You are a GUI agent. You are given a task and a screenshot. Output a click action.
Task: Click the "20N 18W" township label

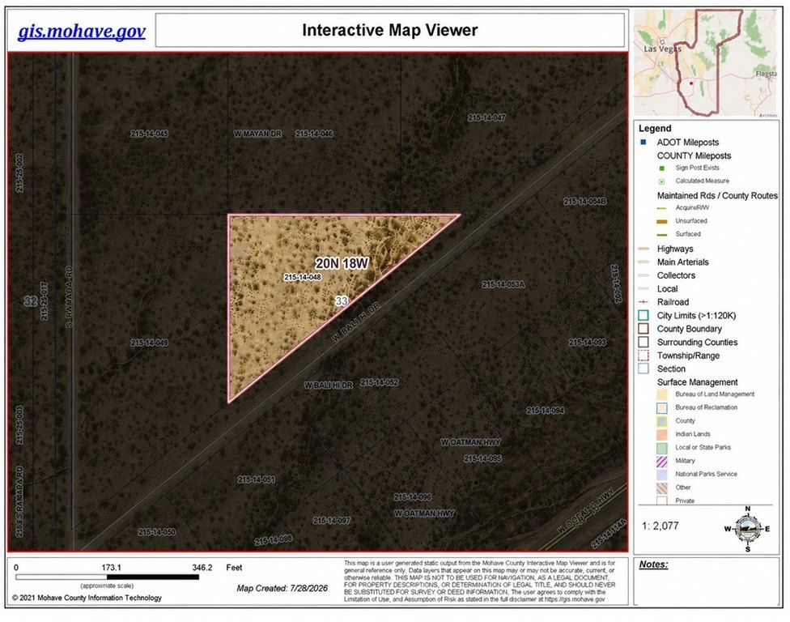[342, 263]
